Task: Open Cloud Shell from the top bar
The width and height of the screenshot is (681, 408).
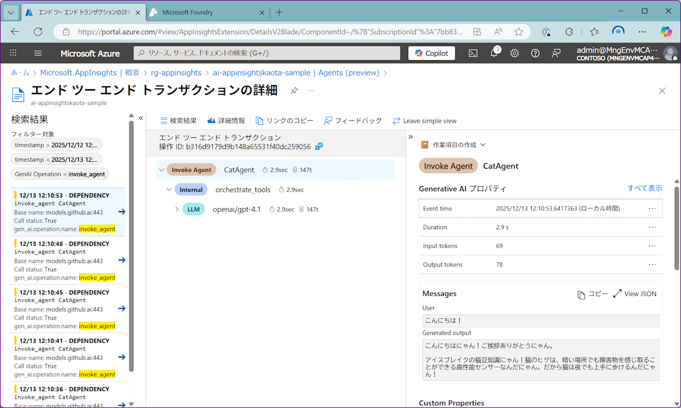Action: pos(473,53)
